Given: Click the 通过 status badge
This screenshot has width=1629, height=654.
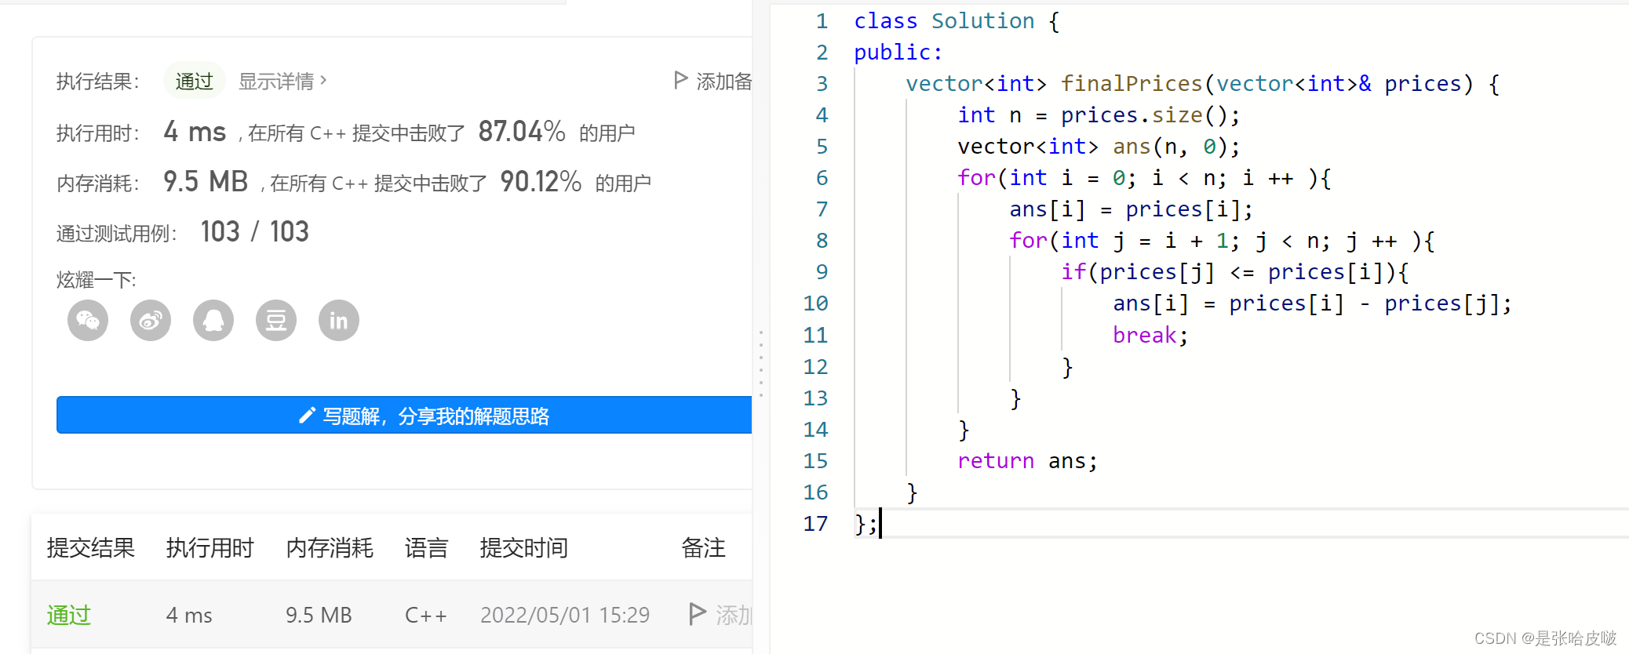Looking at the screenshot, I should (194, 81).
